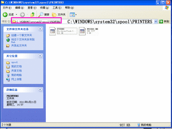
Task: Select the first FP00000 spool file
Action: pos(52,31)
